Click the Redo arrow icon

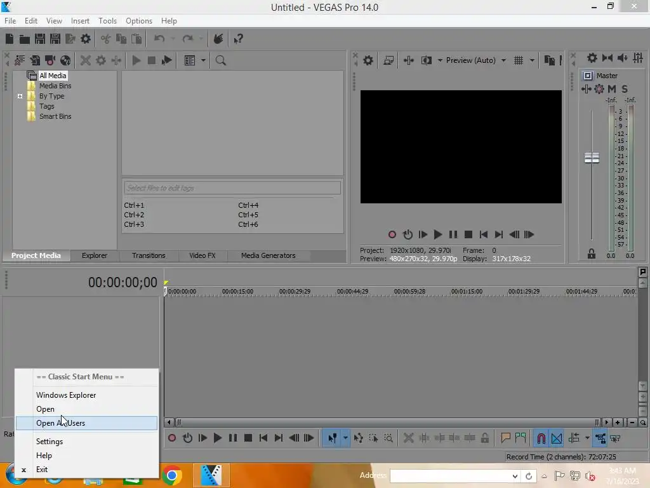[188, 39]
